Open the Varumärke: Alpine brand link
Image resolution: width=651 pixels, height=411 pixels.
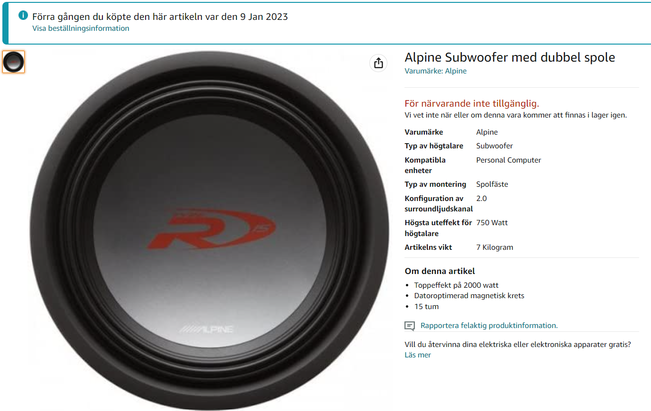coord(435,71)
